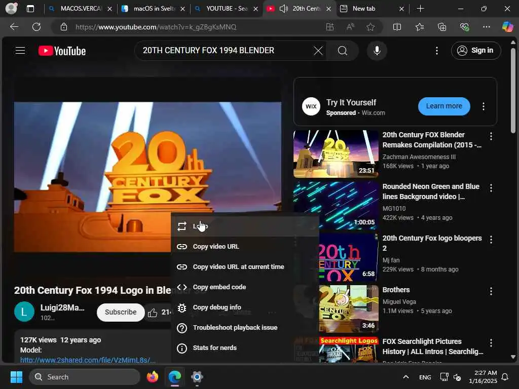Mute the 20th Century tab speaker icon
519x389 pixels.
point(283,9)
